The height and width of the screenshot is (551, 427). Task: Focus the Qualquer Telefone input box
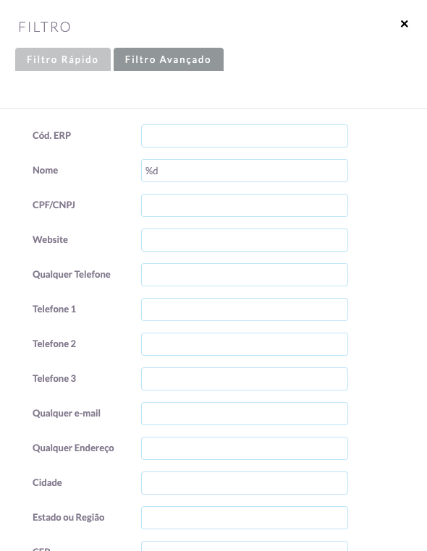245,275
